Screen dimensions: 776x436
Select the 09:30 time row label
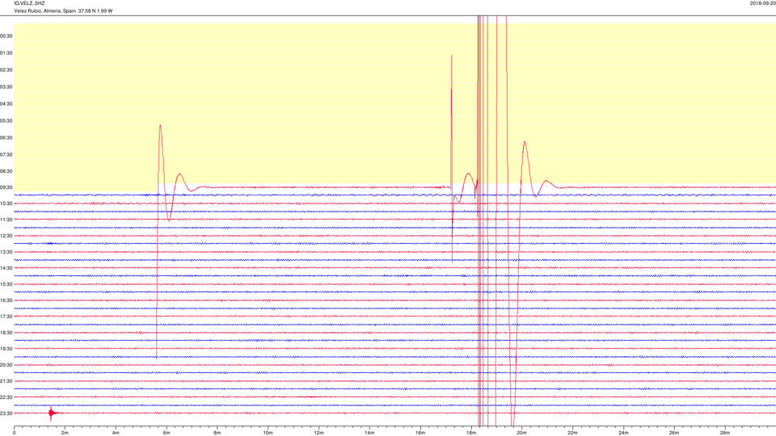click(x=6, y=187)
